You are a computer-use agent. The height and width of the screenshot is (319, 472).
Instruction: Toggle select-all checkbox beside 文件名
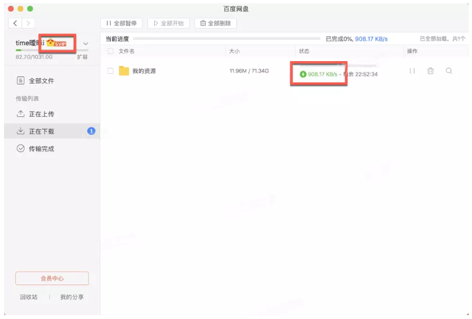point(110,51)
